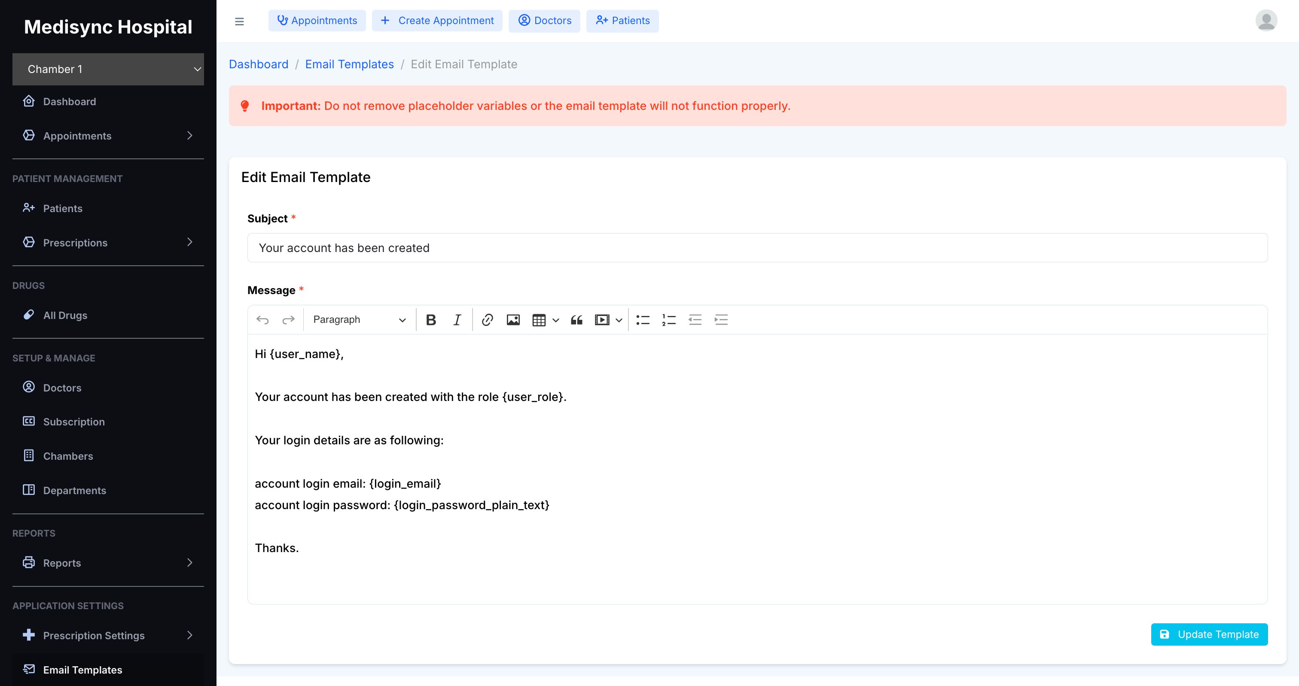Screen dimensions: 1299x686
Task: Click the 'Thanks.' line in the message
Action: [x=277, y=548]
